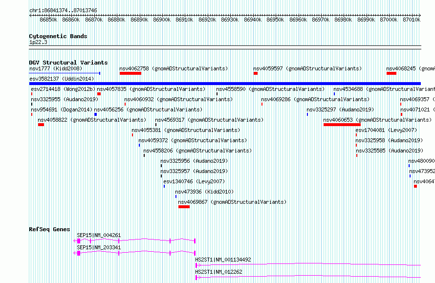This screenshot has width=435, height=283.
Task: Click nsv4056256 variant label
Action: pyautogui.click(x=148, y=109)
